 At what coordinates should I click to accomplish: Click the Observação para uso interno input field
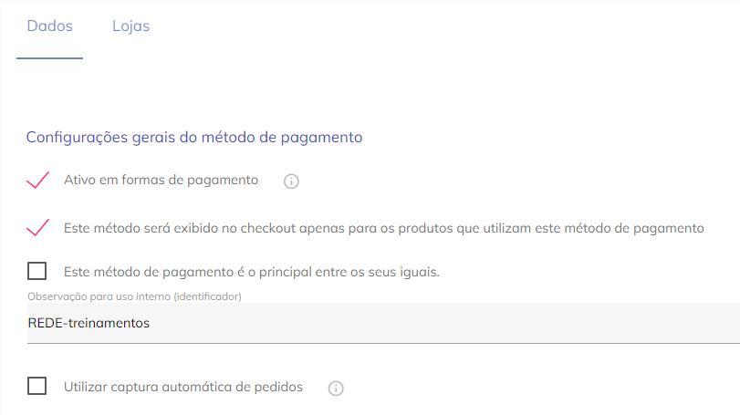pos(383,323)
